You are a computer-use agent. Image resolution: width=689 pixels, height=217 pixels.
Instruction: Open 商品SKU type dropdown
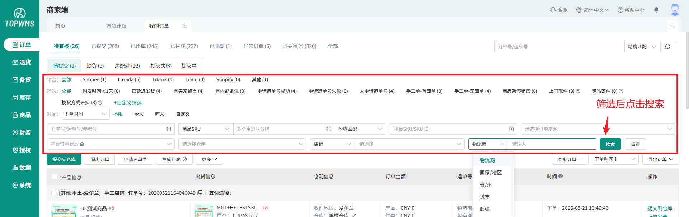pyautogui.click(x=206, y=129)
